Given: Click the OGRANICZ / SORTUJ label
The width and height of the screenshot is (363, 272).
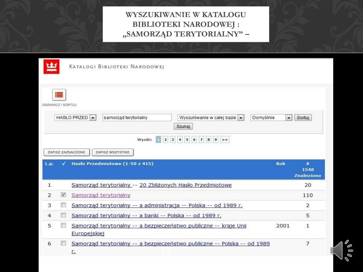Looking at the screenshot, I should 59,105.
